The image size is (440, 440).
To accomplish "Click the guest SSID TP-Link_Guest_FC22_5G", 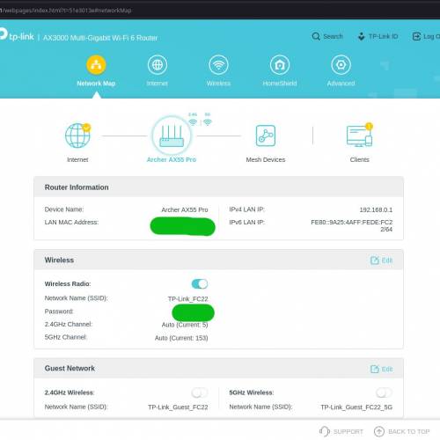I will 356,407.
